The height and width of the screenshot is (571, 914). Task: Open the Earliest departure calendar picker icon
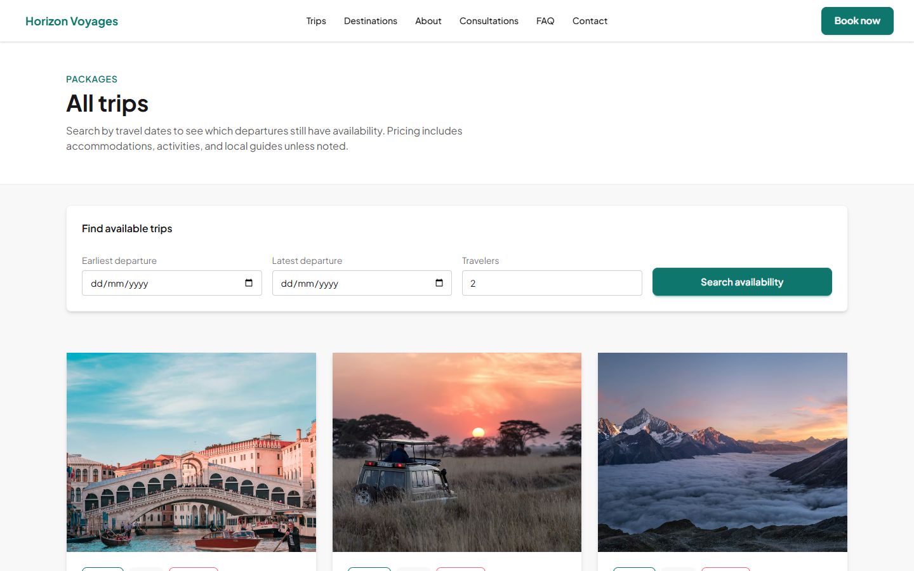point(249,283)
